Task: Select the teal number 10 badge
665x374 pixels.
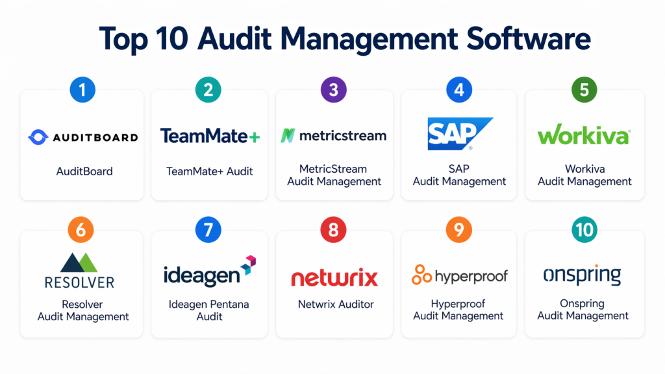Action: tap(584, 229)
